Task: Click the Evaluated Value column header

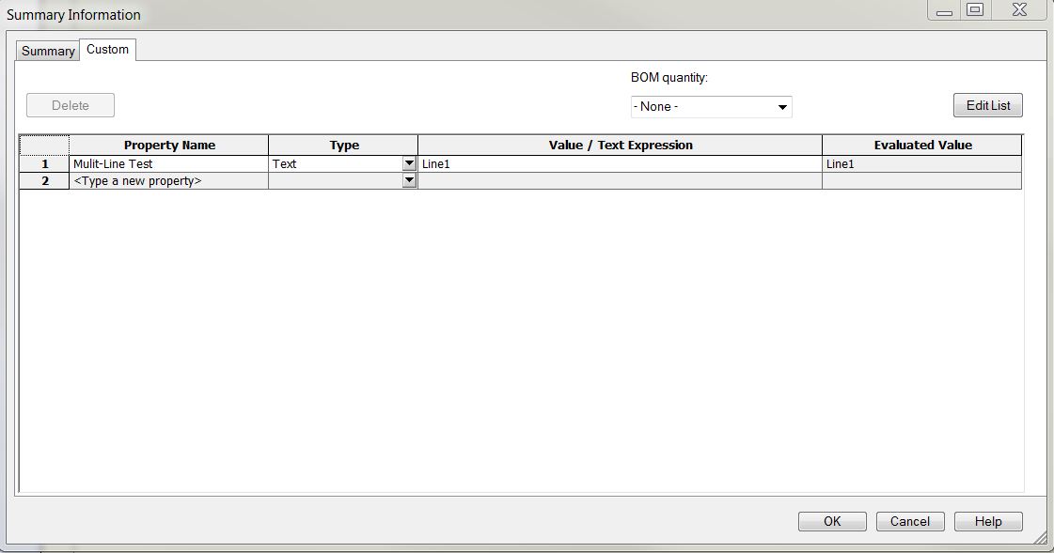Action: point(922,145)
